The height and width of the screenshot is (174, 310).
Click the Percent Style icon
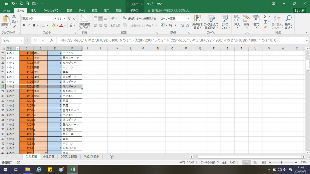[171, 25]
